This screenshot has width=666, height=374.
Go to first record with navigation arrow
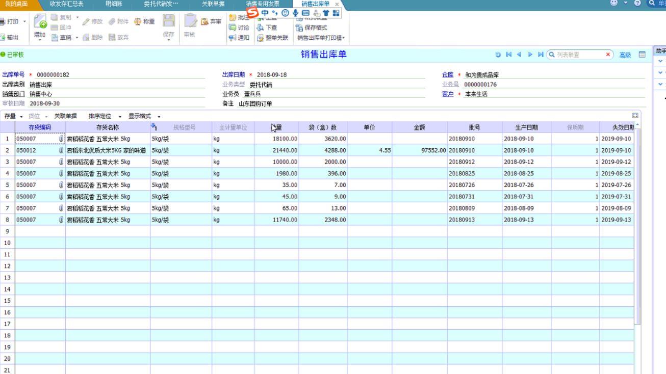click(x=509, y=55)
